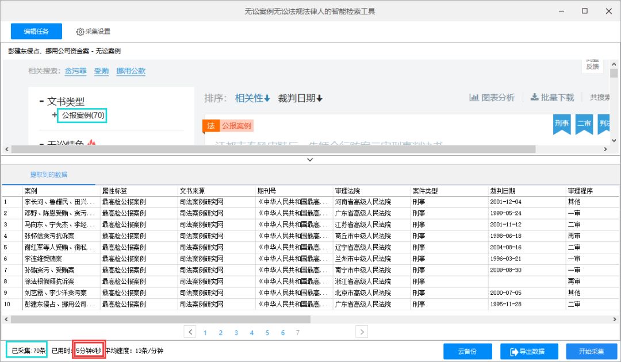Go to previous results page arrow

click(190, 332)
